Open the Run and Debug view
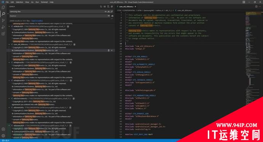This screenshot has width=263, height=142. (x=3, y=27)
